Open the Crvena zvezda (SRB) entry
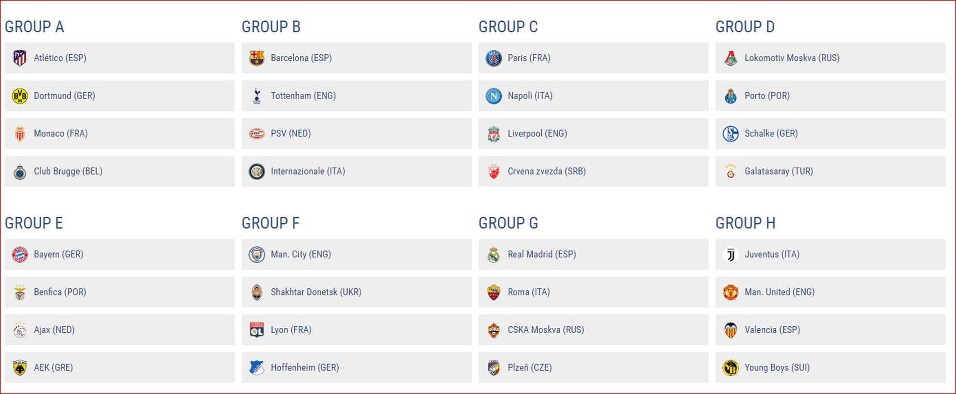This screenshot has width=956, height=394. click(x=547, y=171)
